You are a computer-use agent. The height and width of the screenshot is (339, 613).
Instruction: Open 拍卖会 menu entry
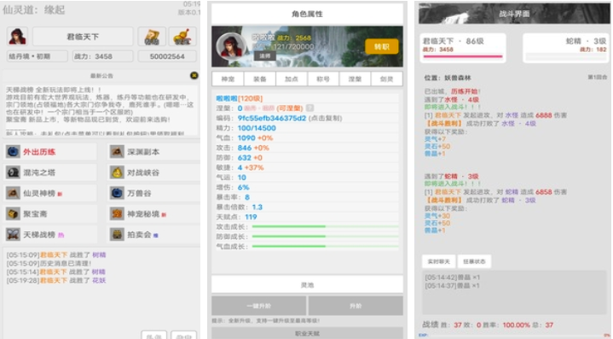coord(153,235)
